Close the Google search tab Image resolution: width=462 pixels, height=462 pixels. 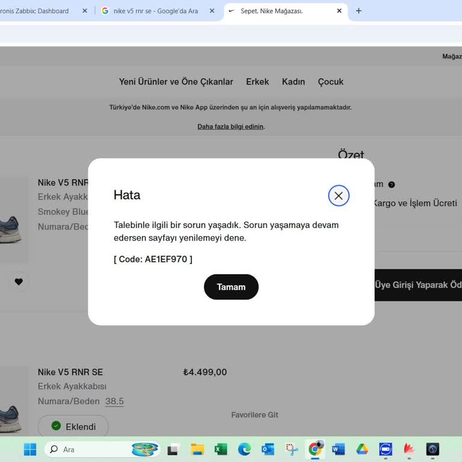pos(212,11)
